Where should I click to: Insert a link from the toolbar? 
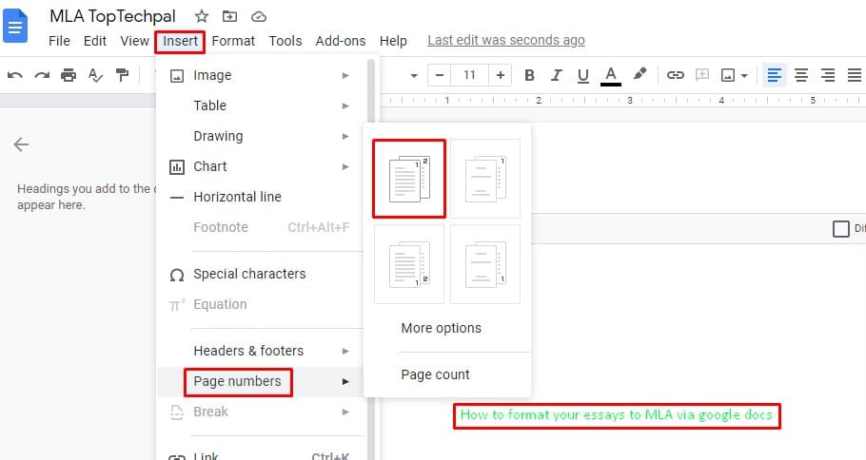click(675, 75)
